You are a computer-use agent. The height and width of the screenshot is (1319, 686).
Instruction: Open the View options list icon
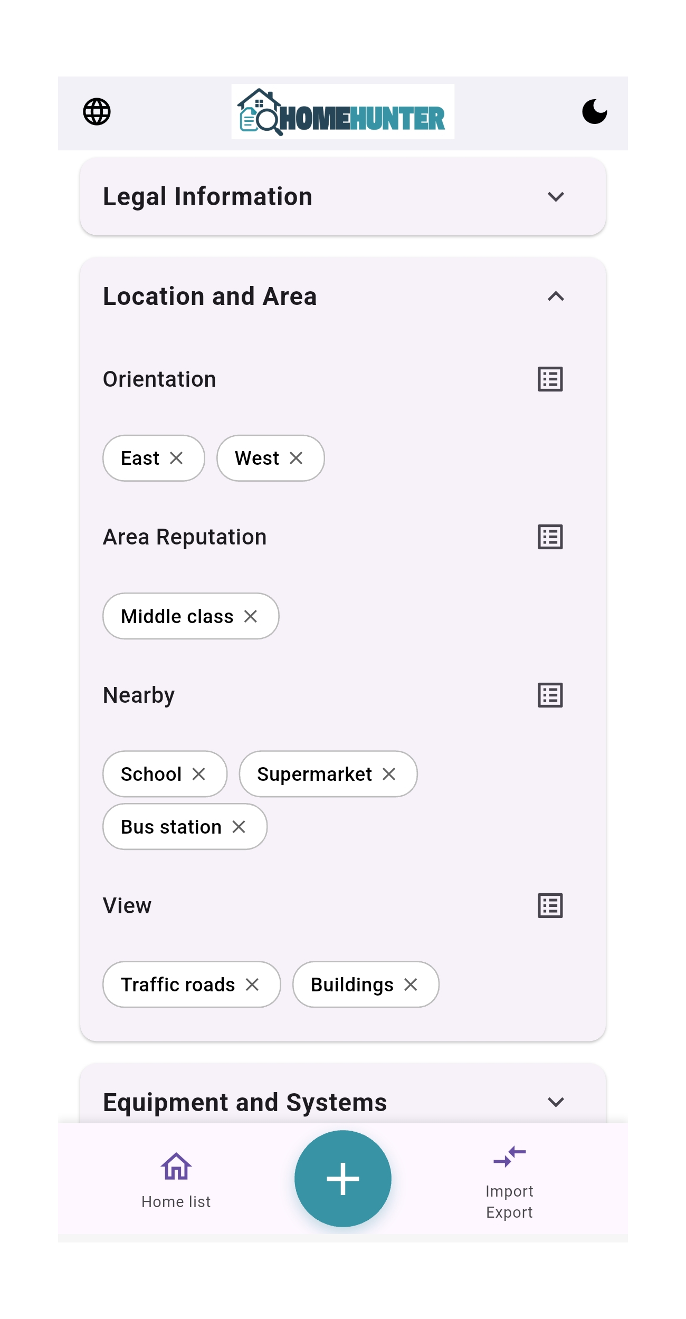pos(550,906)
